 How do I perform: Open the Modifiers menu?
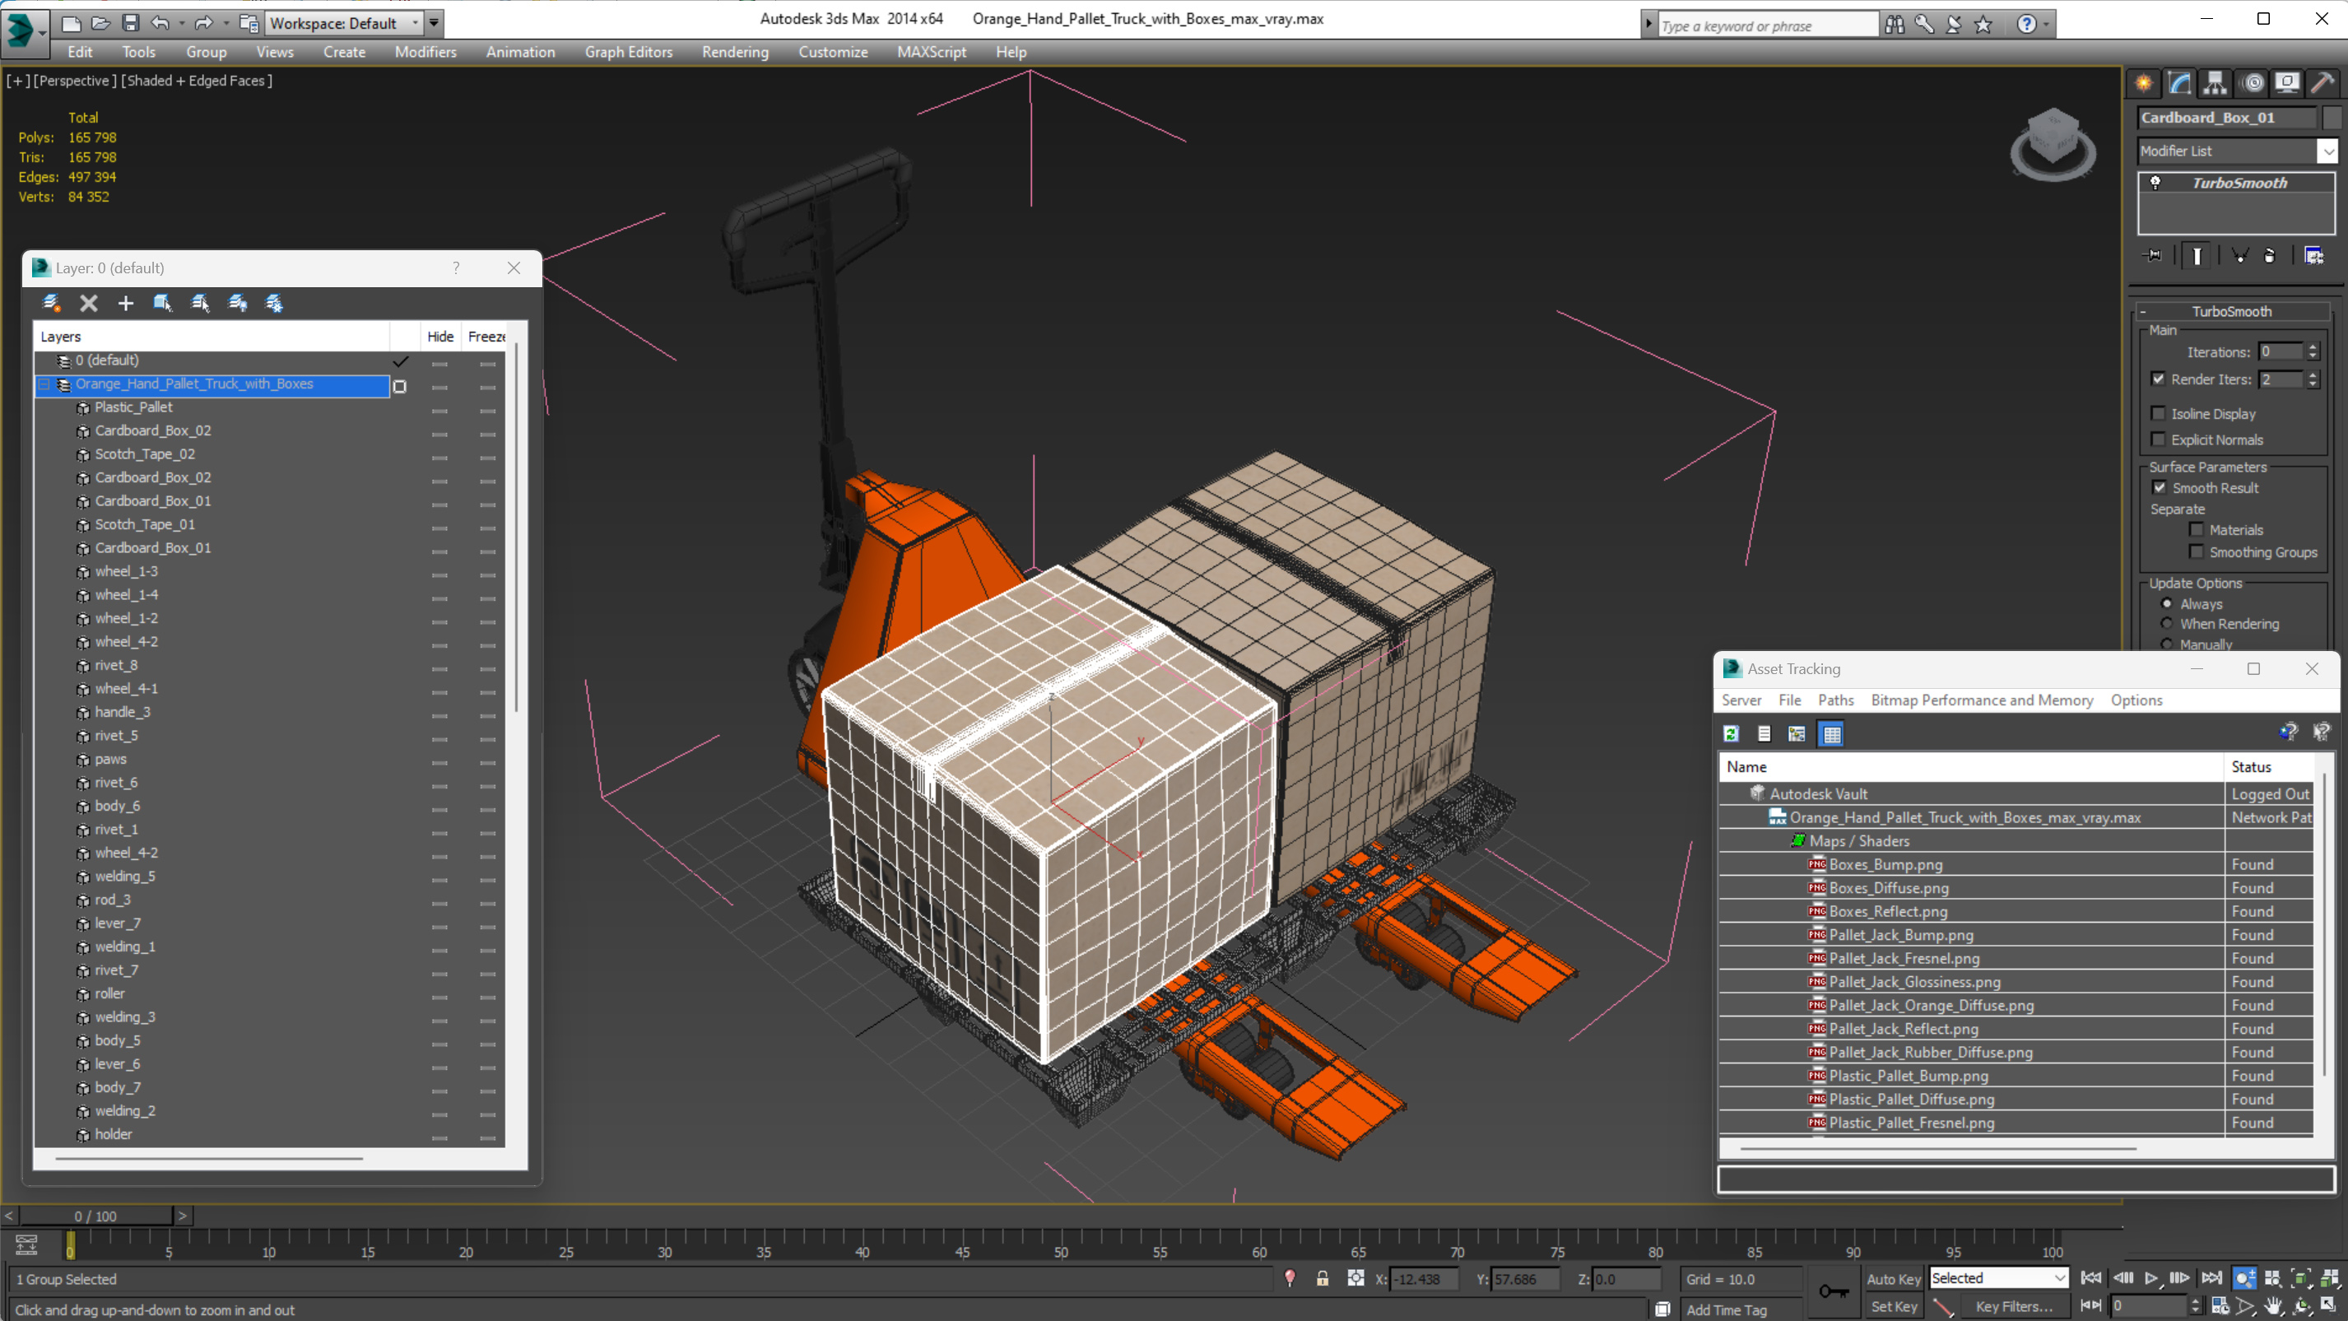(x=425, y=52)
